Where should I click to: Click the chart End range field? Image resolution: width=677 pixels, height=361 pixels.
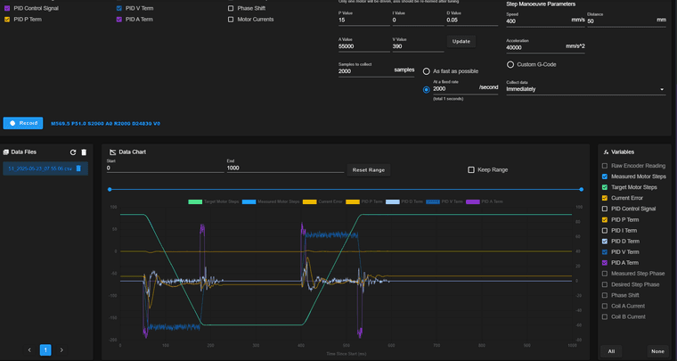click(x=285, y=168)
